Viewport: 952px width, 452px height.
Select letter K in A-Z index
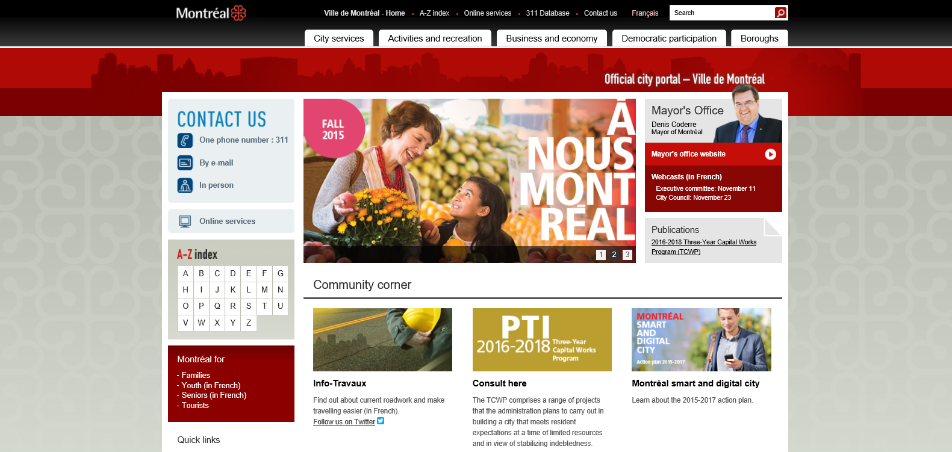pyautogui.click(x=233, y=289)
